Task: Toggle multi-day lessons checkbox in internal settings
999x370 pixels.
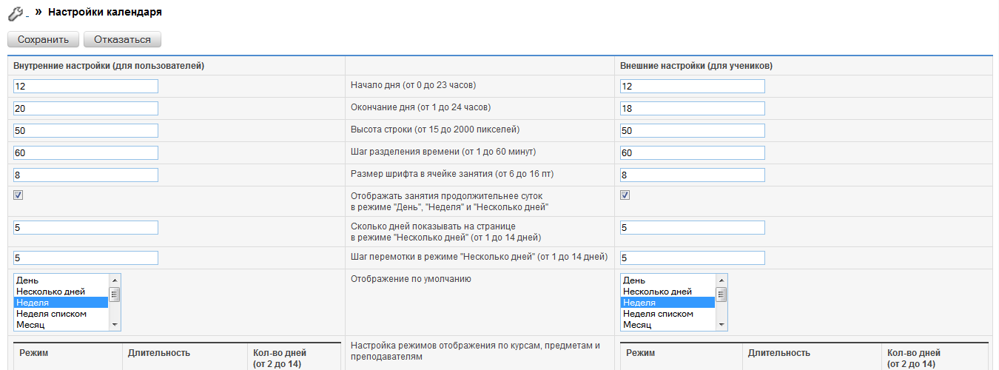Action: click(18, 195)
